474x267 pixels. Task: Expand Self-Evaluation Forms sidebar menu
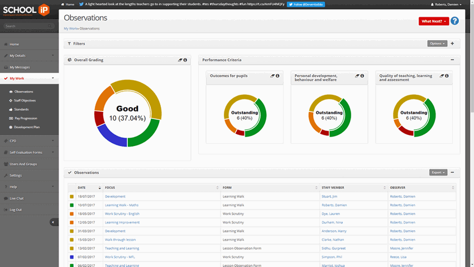[30, 152]
